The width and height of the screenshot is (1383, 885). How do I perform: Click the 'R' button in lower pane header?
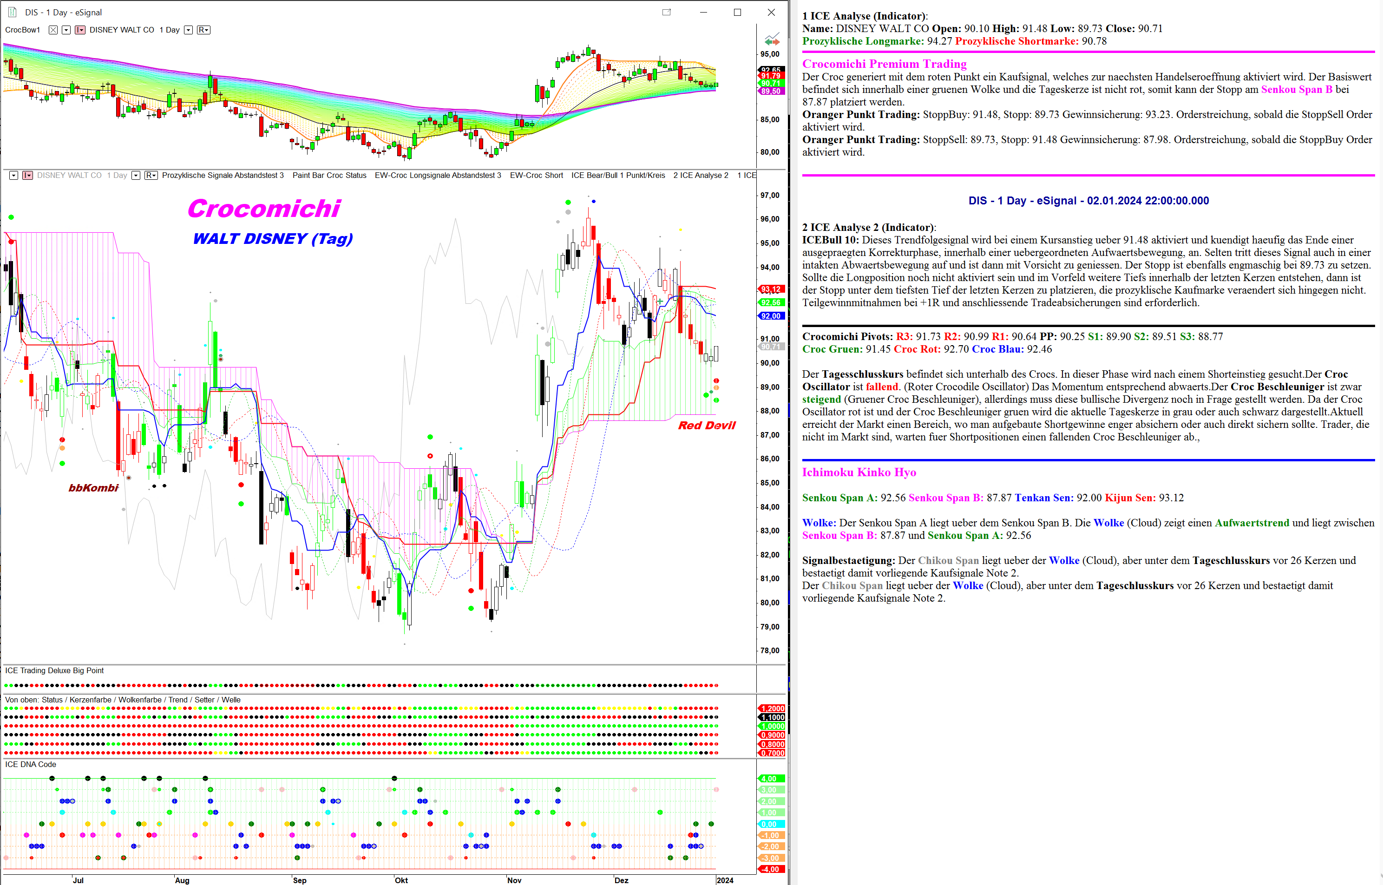[x=151, y=175]
